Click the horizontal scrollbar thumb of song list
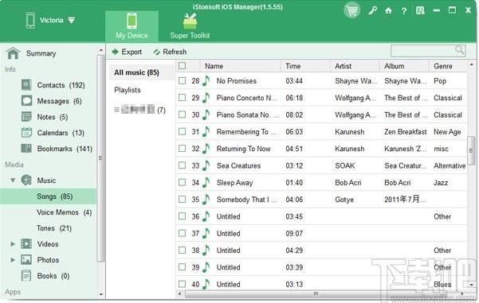Screen dimensions: 479x303 (x=316, y=294)
